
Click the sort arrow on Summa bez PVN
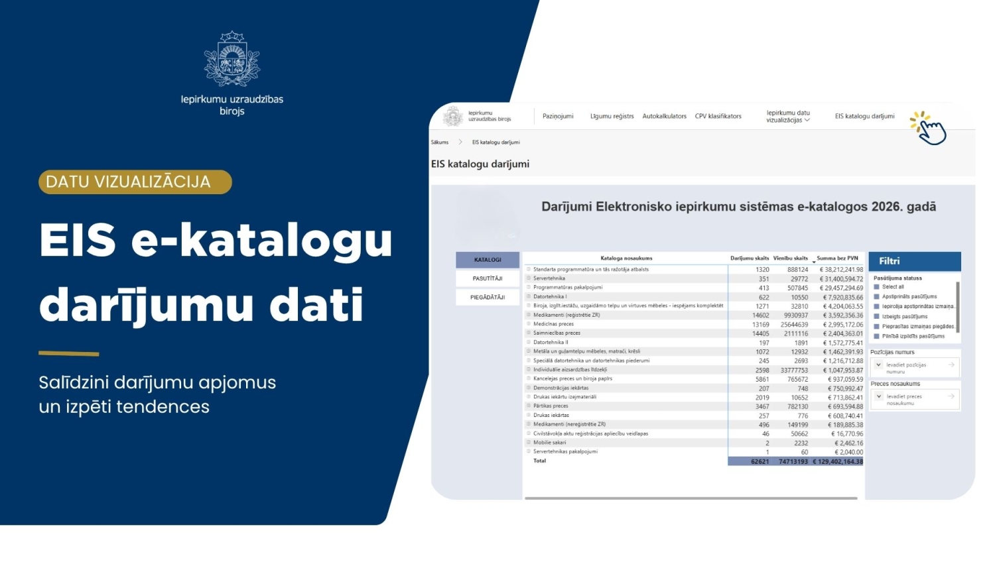(x=814, y=262)
